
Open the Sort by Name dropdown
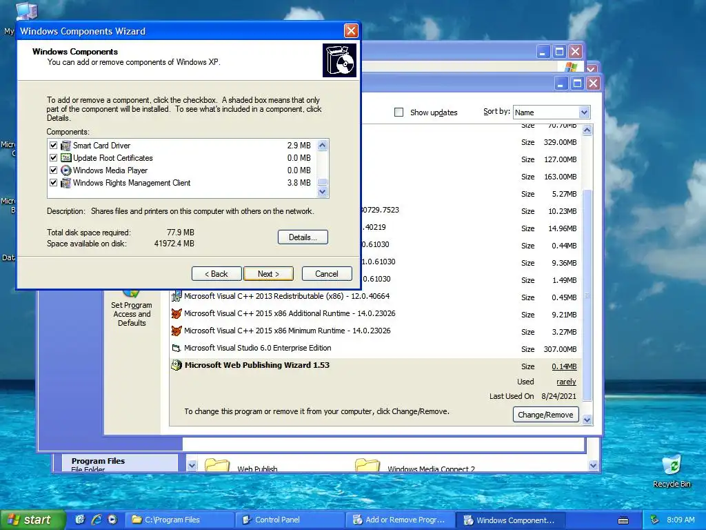click(x=584, y=112)
